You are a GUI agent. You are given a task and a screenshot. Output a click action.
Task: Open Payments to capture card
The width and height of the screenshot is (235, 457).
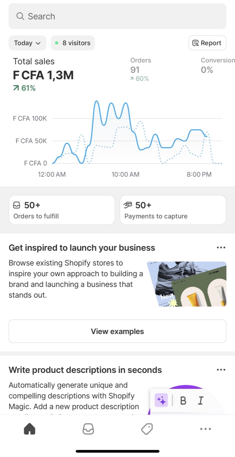tap(173, 210)
